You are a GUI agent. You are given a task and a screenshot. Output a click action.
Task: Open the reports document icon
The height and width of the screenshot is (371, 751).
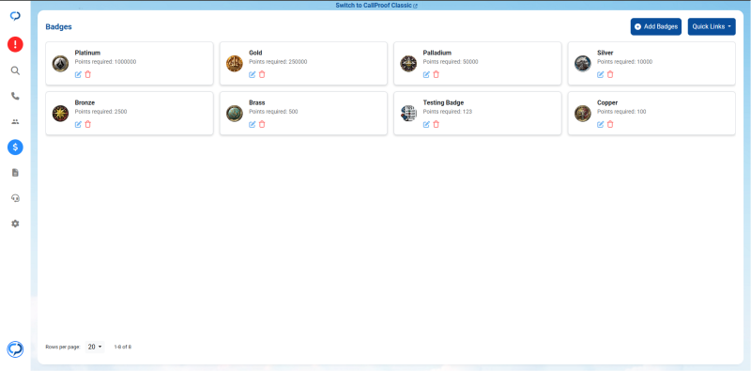(15, 173)
